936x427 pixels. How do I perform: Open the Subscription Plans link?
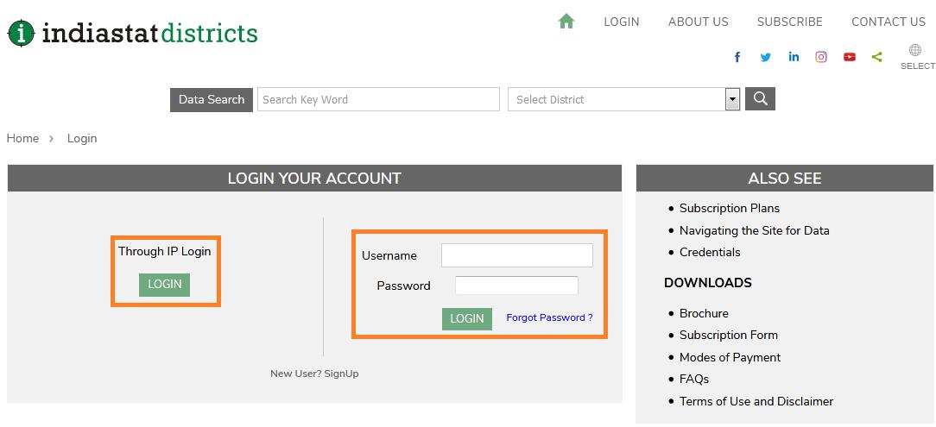(729, 208)
